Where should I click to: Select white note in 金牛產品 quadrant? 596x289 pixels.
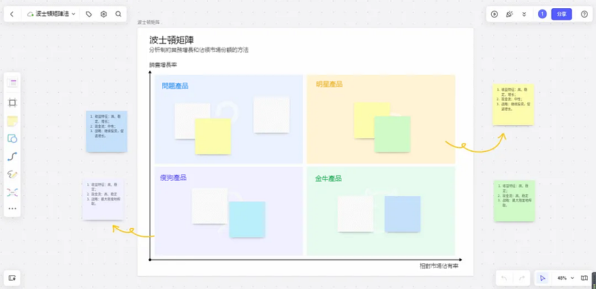pyautogui.click(x=356, y=214)
